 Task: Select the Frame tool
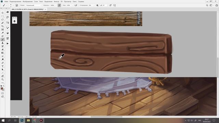tap(2, 30)
